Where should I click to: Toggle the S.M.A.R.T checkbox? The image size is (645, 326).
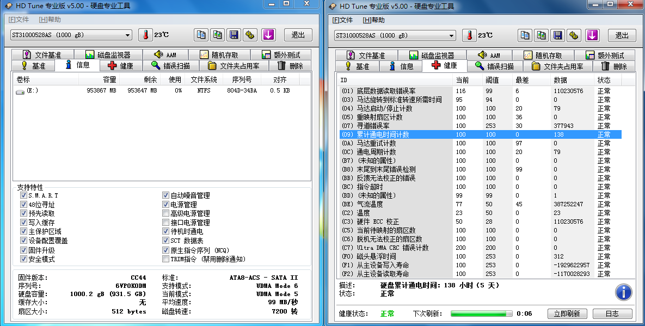[23, 195]
